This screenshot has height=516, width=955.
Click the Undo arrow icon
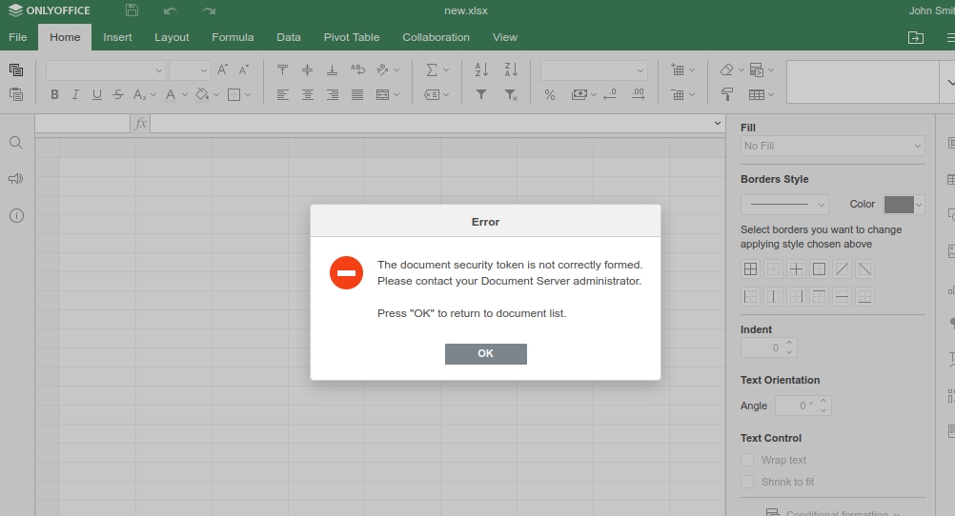tap(170, 10)
